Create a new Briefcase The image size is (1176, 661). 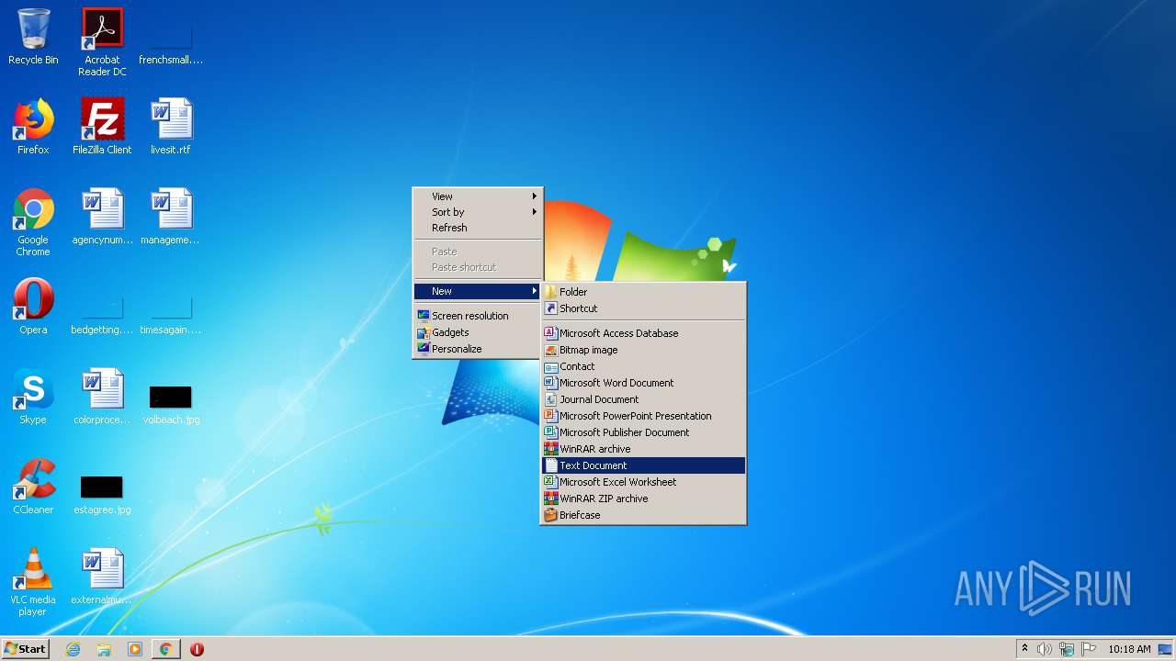click(x=643, y=515)
